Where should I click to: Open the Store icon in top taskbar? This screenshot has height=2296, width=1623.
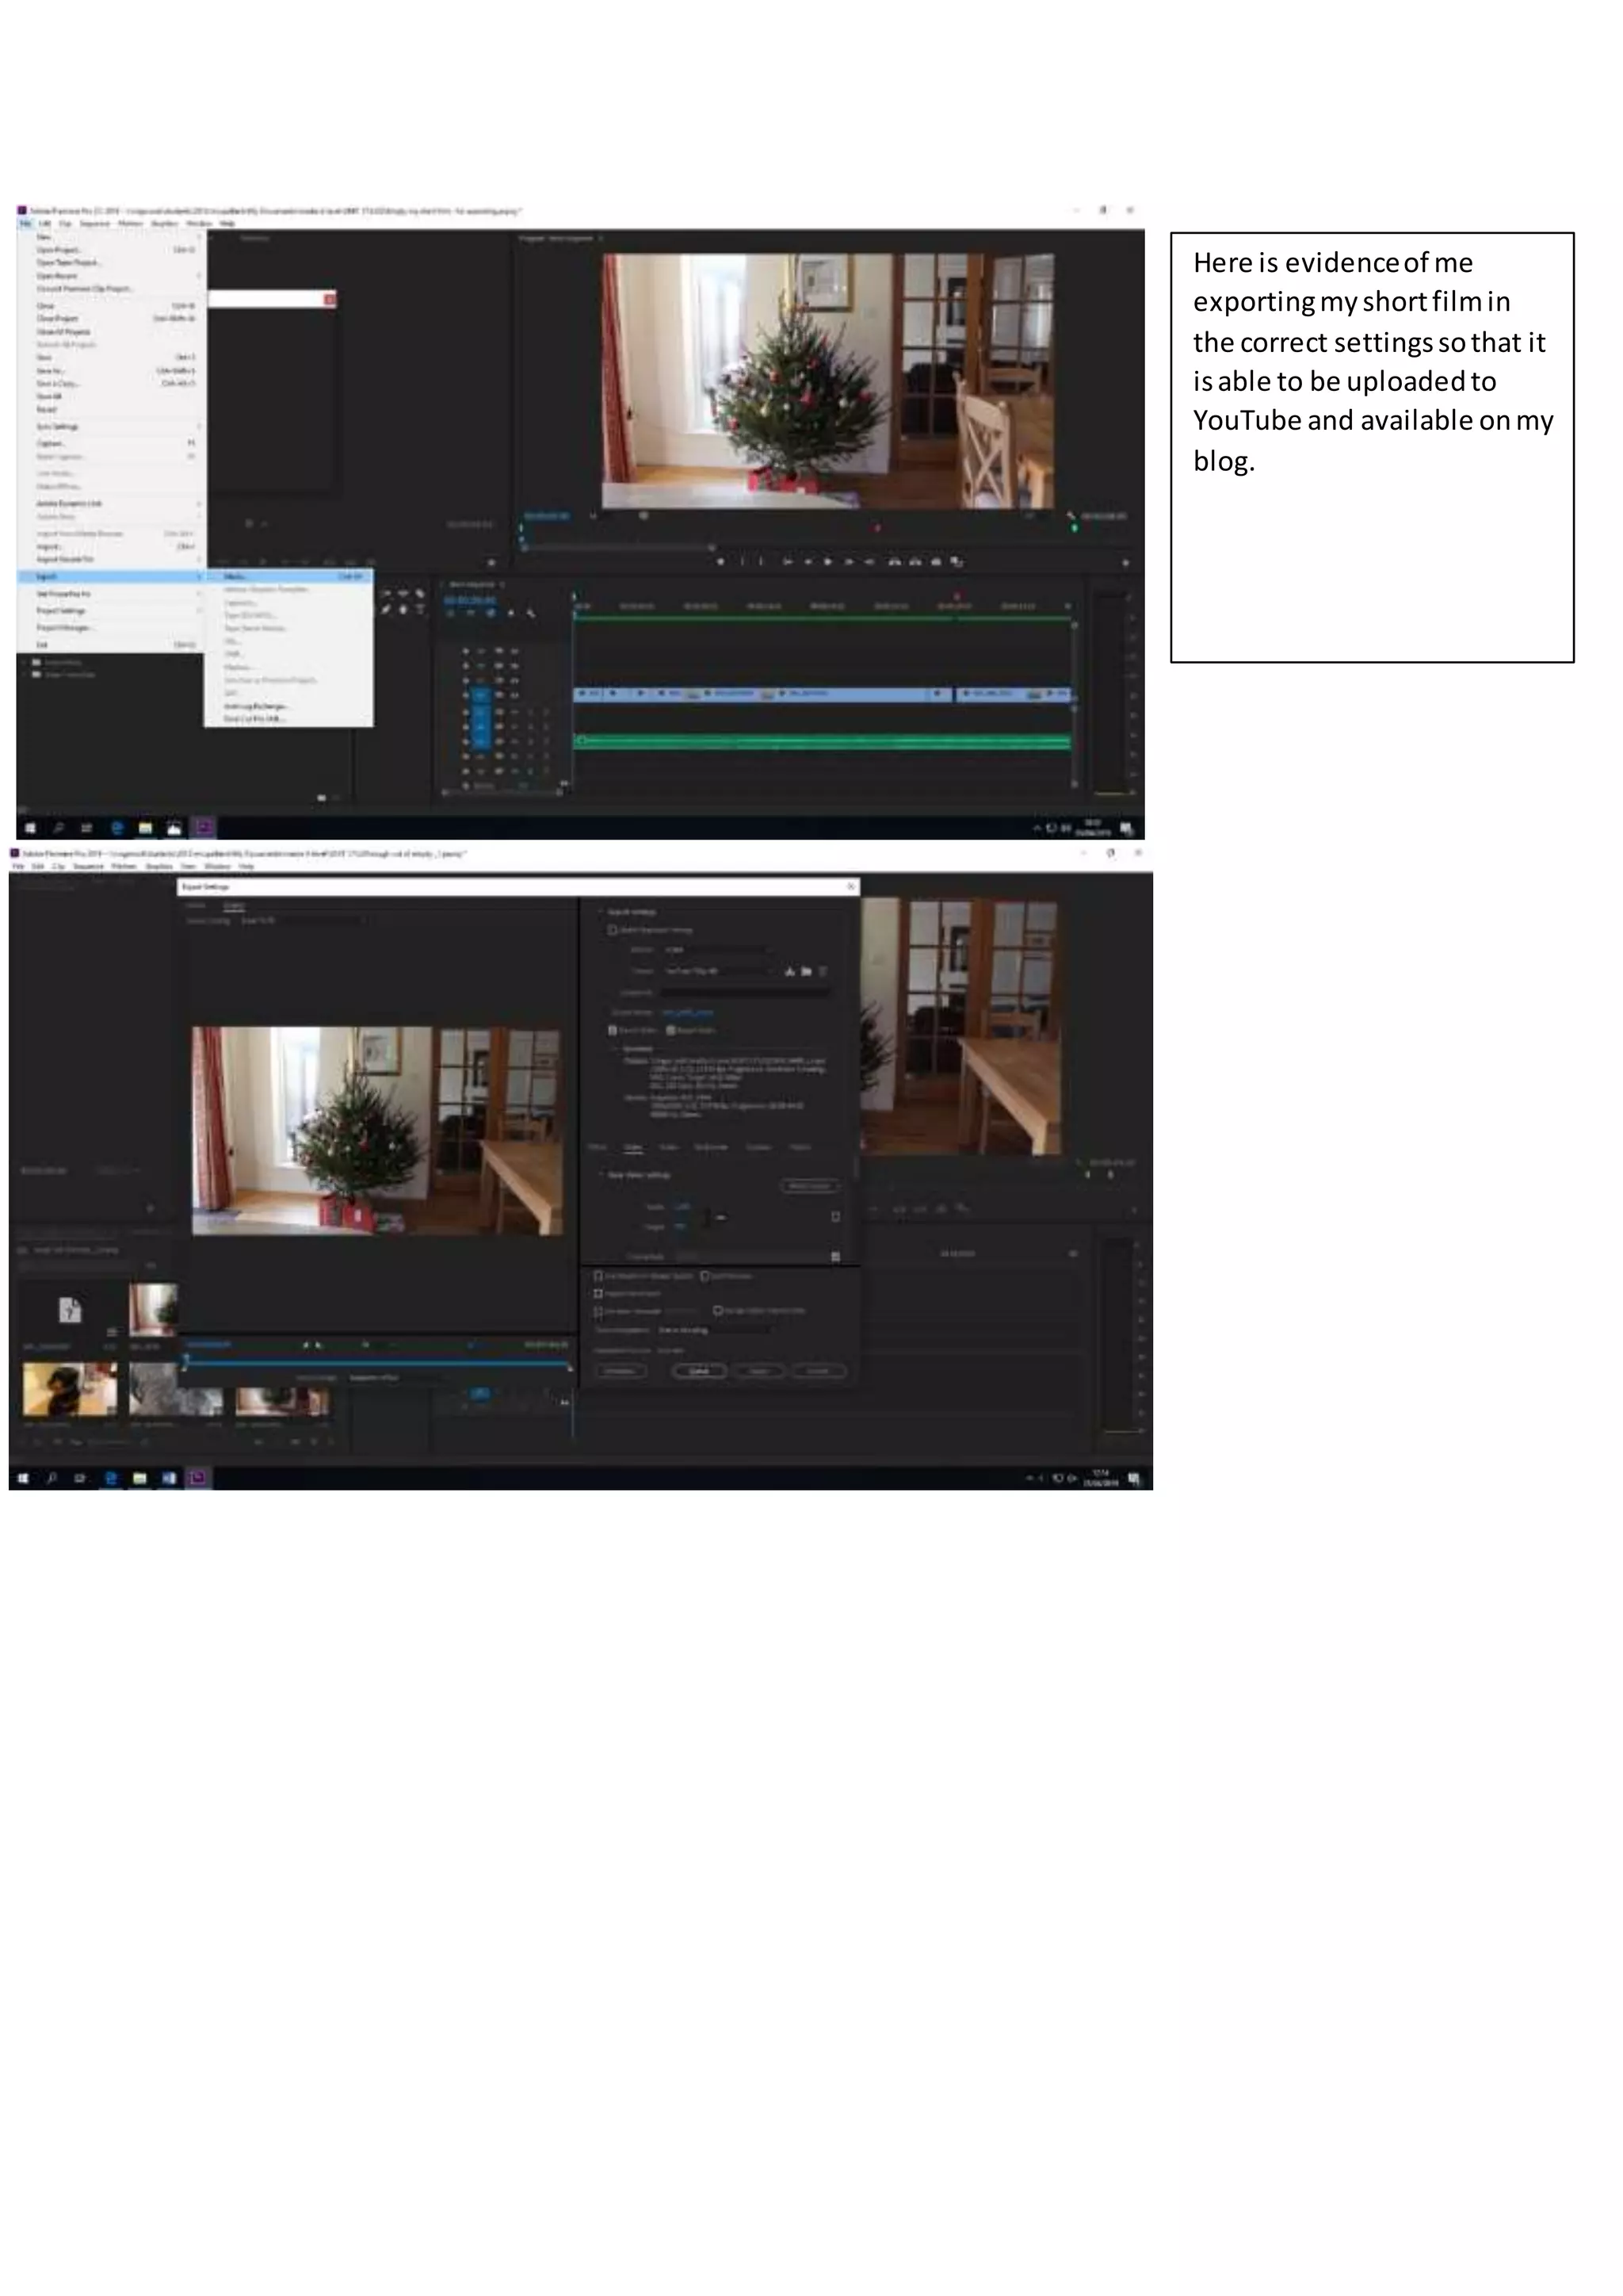(175, 828)
